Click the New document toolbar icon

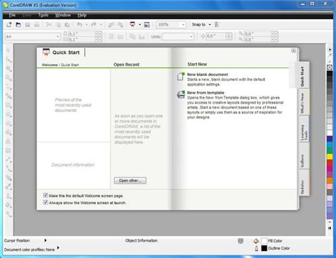(9, 25)
